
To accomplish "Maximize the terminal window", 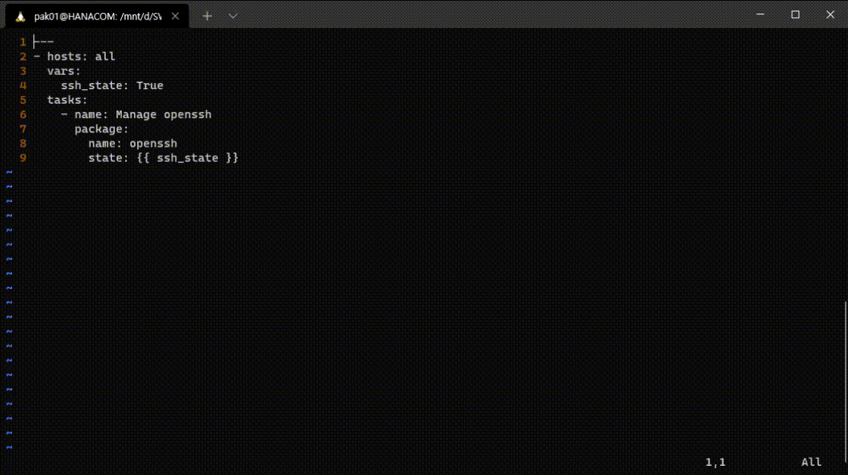I will [x=795, y=14].
